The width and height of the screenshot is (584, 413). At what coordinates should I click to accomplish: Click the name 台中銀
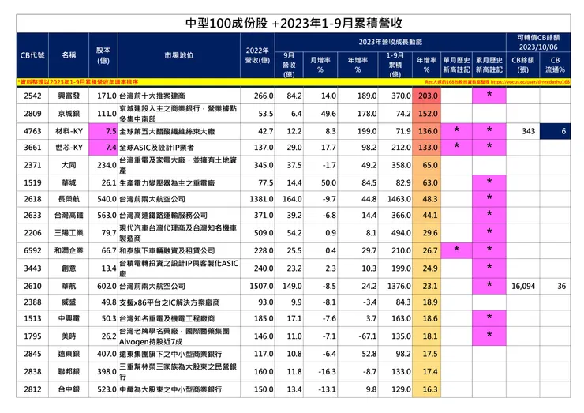pos(69,389)
